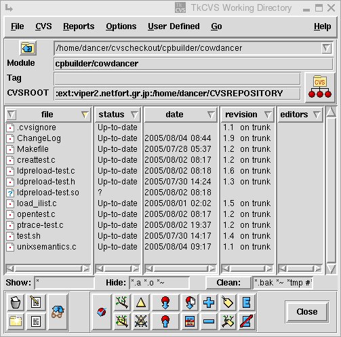Open the branch log browser (tree branch) icon

tap(122, 302)
